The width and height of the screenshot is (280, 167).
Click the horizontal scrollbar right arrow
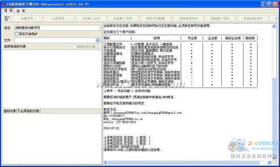click(x=270, y=162)
